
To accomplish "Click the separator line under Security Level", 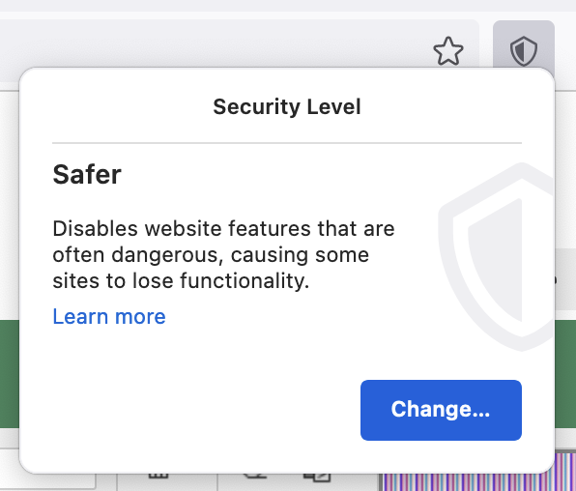I will (x=287, y=143).
